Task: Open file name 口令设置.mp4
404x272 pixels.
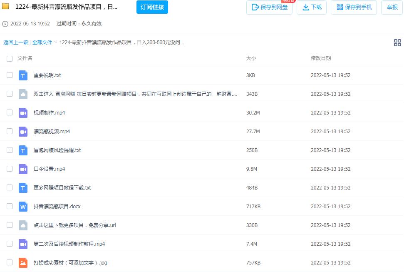Action: [x=49, y=169]
